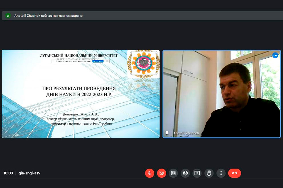The height and width of the screenshot is (188, 283).
Task: Select Anatolii Zhuchok's video tile
Action: 222,94
